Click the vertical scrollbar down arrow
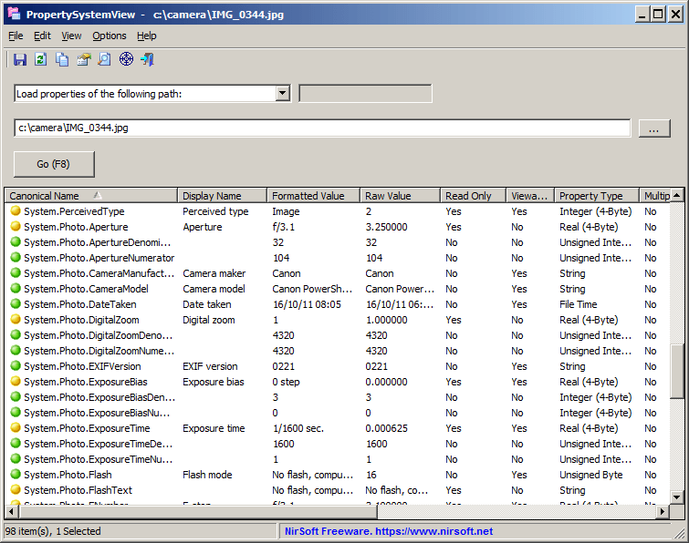 point(677,497)
